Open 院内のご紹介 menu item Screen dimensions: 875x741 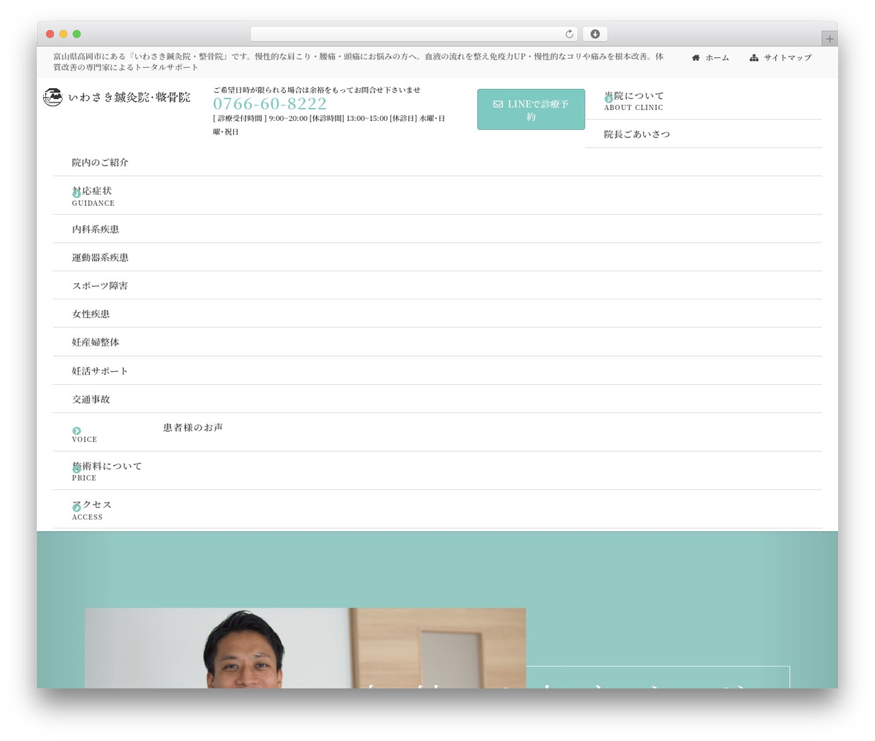(437, 163)
